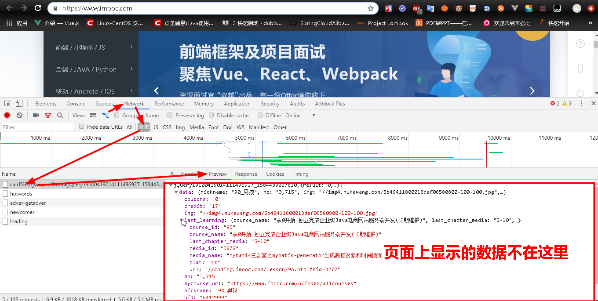Open the FE helper extension
The image size is (598, 301).
(388, 8)
